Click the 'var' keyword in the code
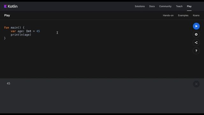This screenshot has height=115, width=204. (13, 31)
